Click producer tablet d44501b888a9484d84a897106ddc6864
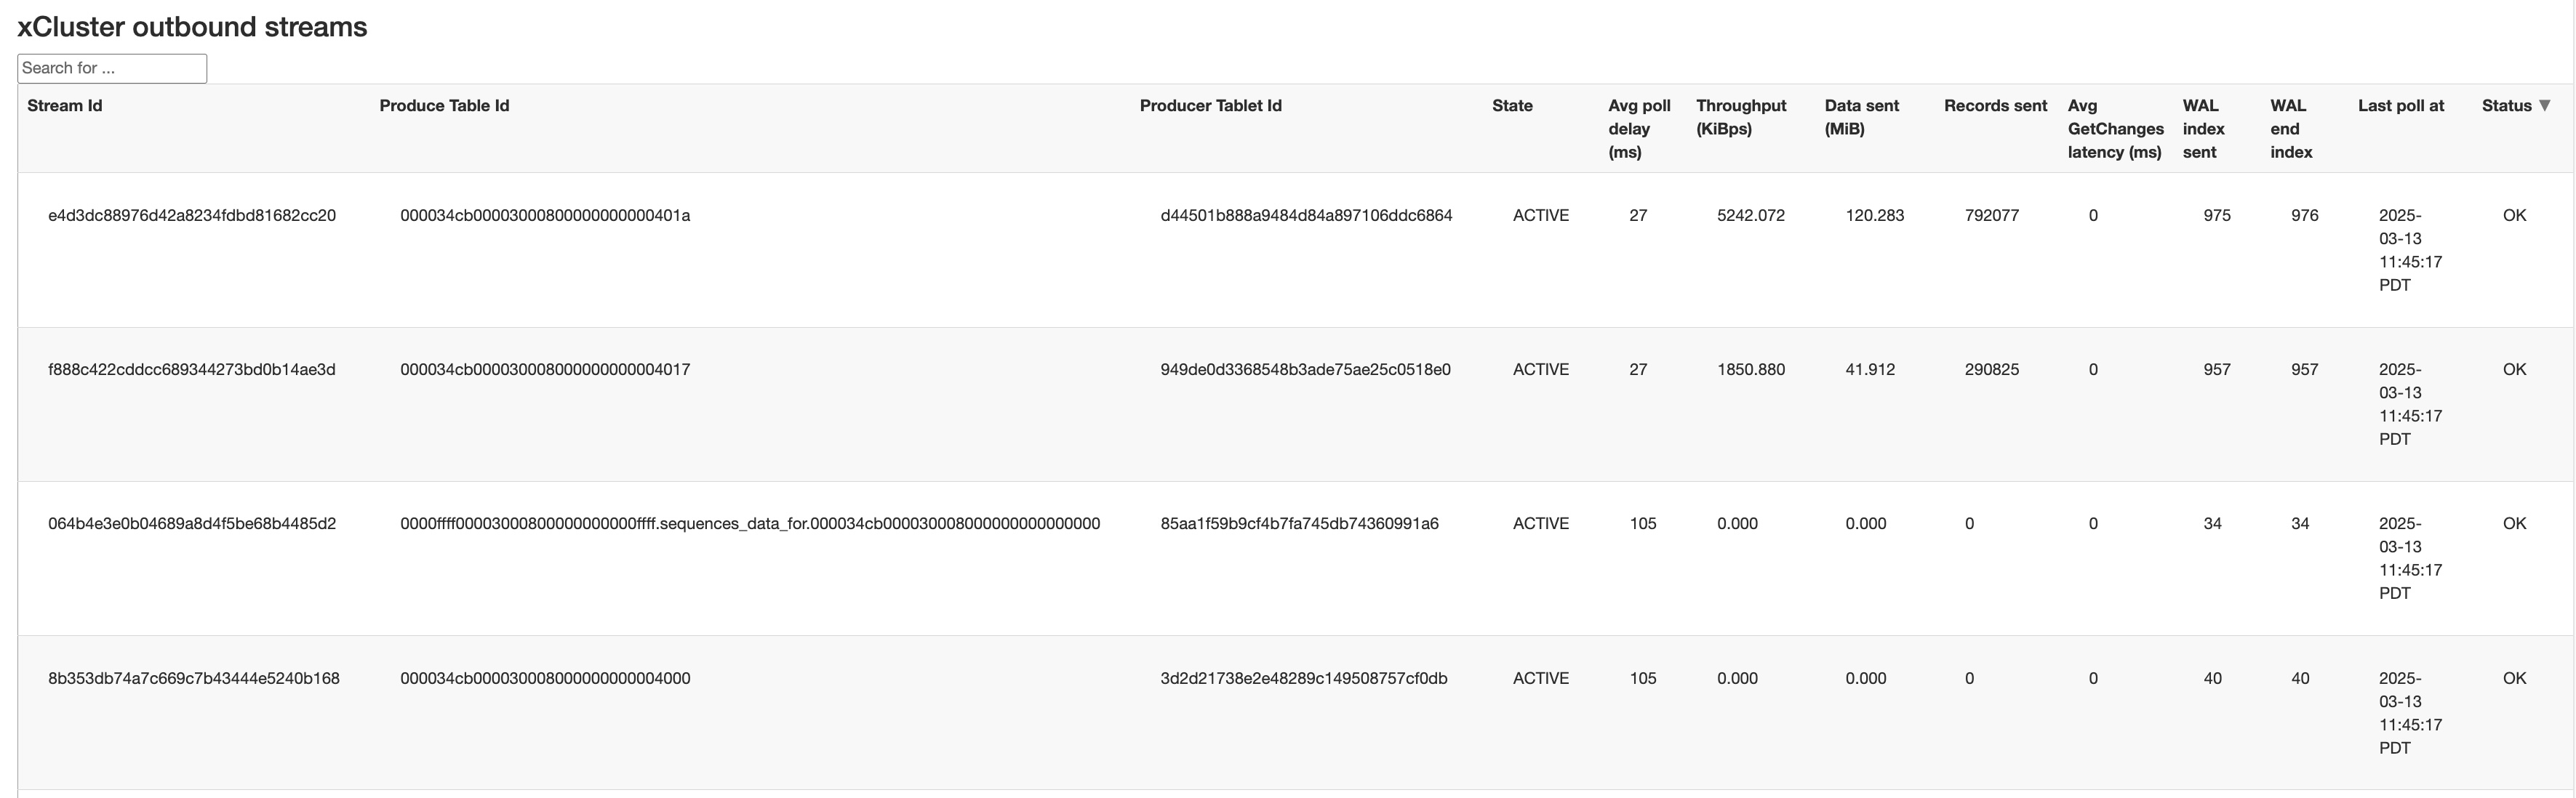 point(1301,214)
